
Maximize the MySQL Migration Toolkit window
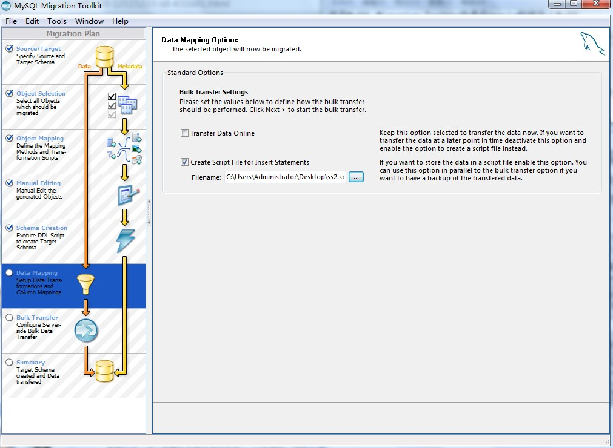pos(574,4)
